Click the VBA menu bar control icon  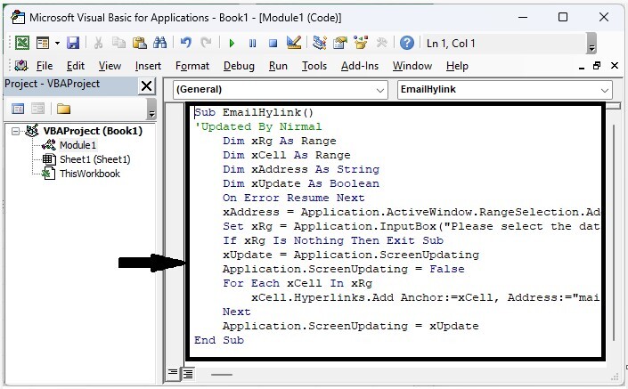pyautogui.click(x=20, y=65)
